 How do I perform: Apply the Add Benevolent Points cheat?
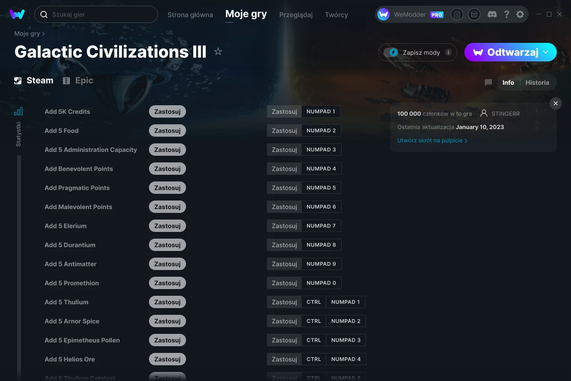(x=167, y=169)
